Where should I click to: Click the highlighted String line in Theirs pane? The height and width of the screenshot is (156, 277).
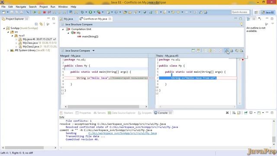(188, 78)
